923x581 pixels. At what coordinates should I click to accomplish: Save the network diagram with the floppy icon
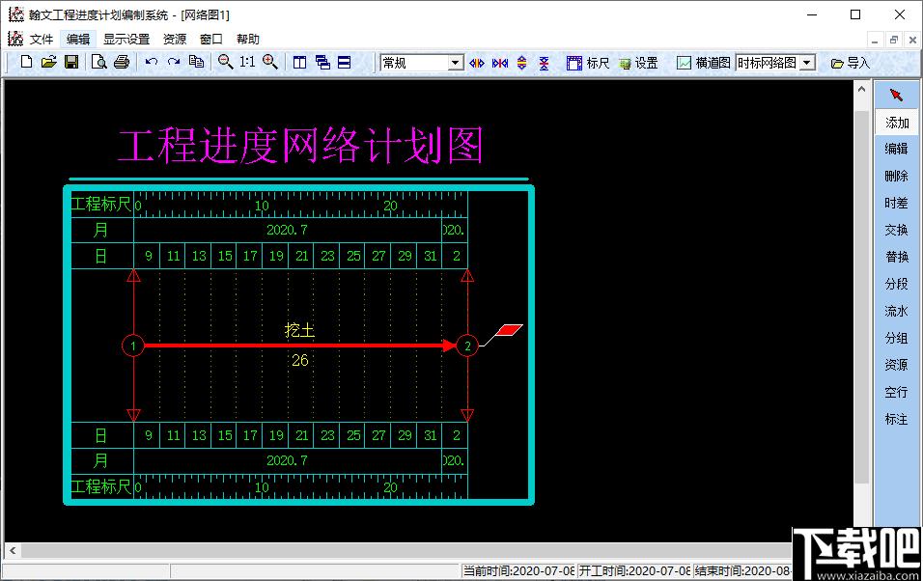tap(71, 63)
